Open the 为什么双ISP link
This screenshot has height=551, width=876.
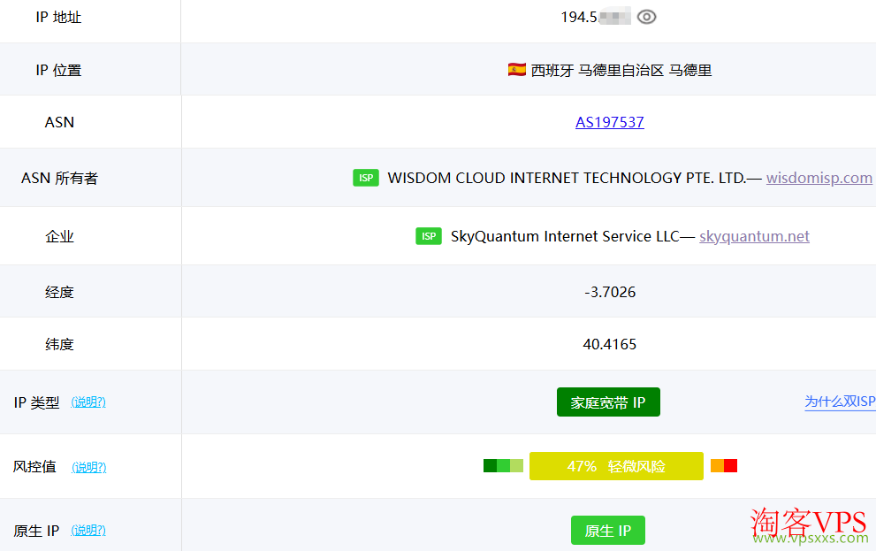839,402
